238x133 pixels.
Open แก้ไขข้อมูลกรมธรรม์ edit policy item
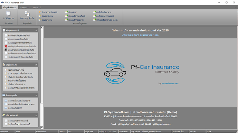pyautogui.click(x=18, y=43)
